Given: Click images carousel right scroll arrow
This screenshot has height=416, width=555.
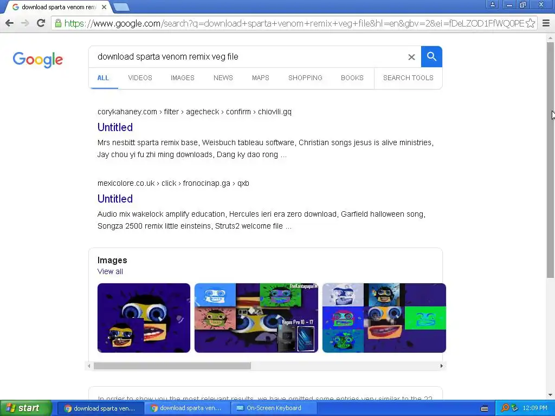Looking at the screenshot, I should click(441, 366).
